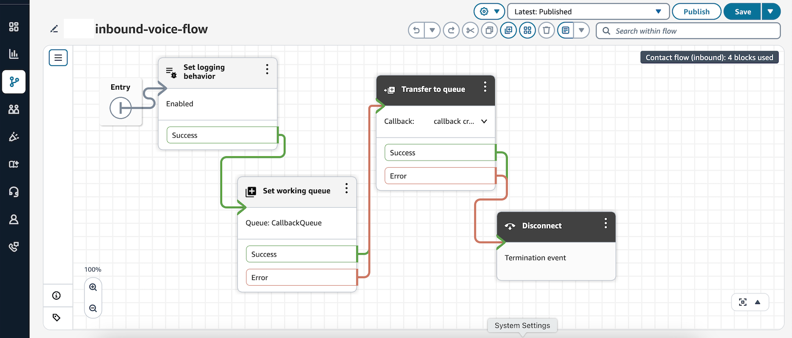The image size is (792, 338).
Task: Click the redo arrow in the toolbar
Action: tap(451, 31)
